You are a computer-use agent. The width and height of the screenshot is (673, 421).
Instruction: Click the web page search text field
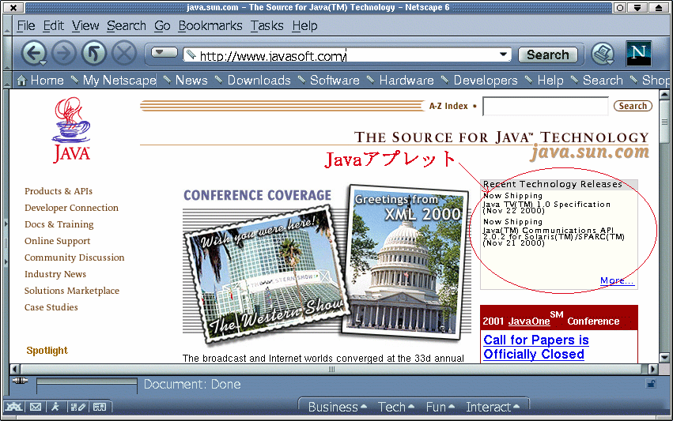point(545,106)
